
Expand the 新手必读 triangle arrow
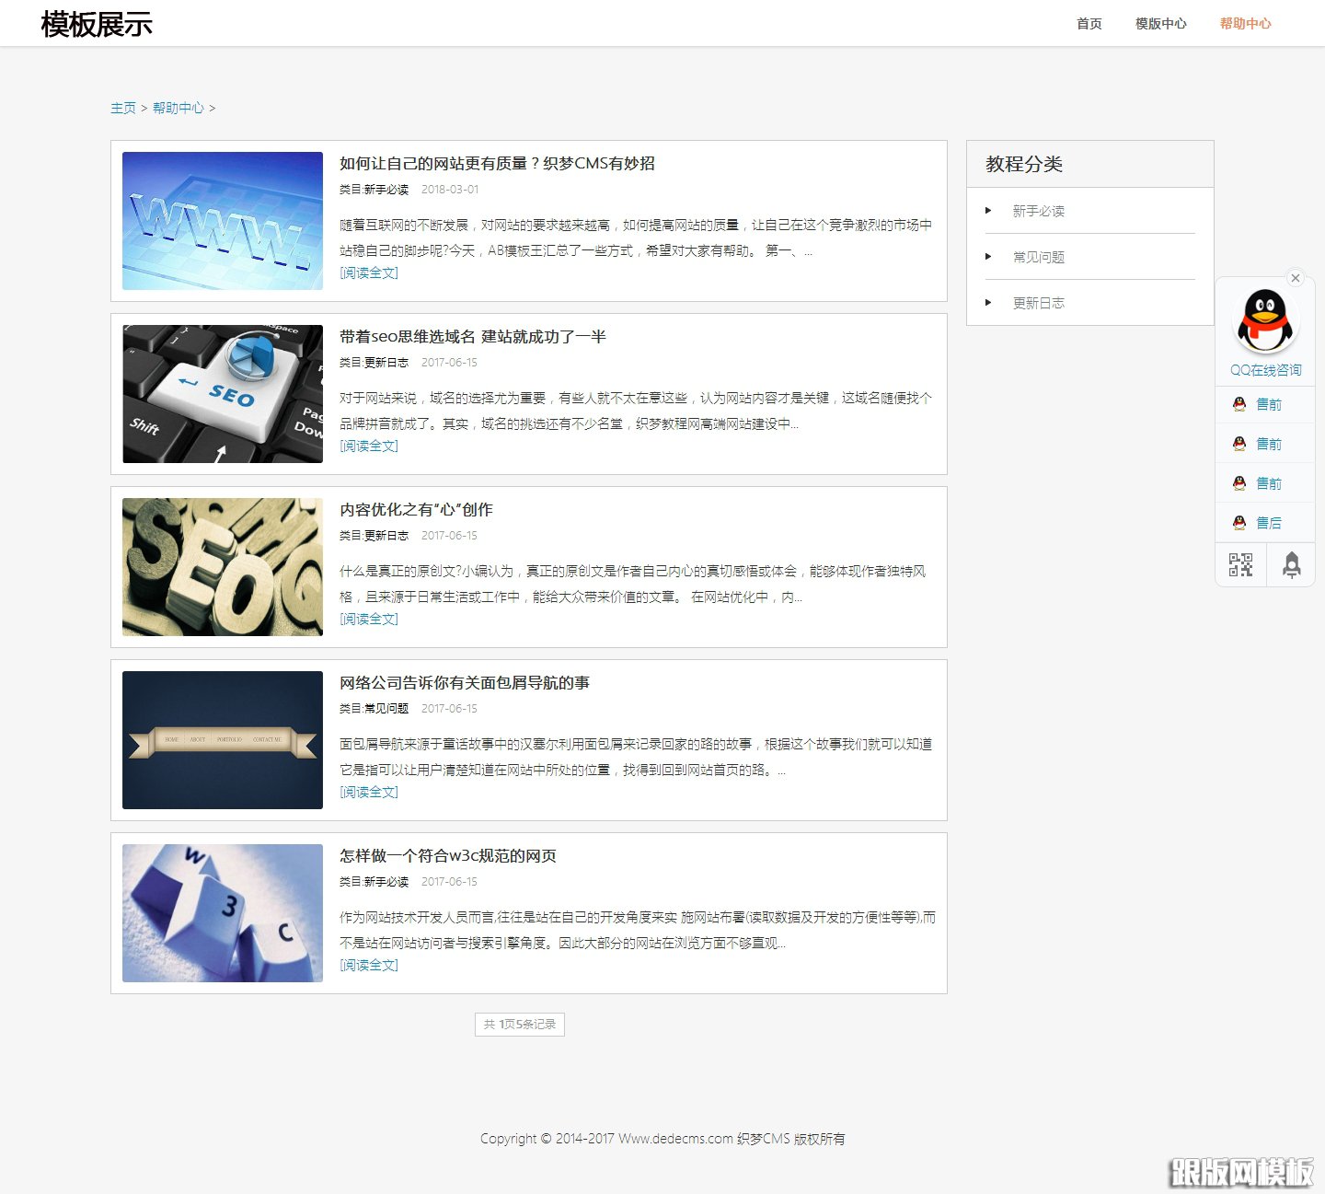coord(989,210)
